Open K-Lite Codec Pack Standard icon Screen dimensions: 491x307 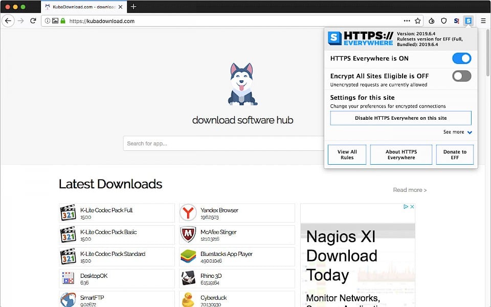(x=68, y=256)
